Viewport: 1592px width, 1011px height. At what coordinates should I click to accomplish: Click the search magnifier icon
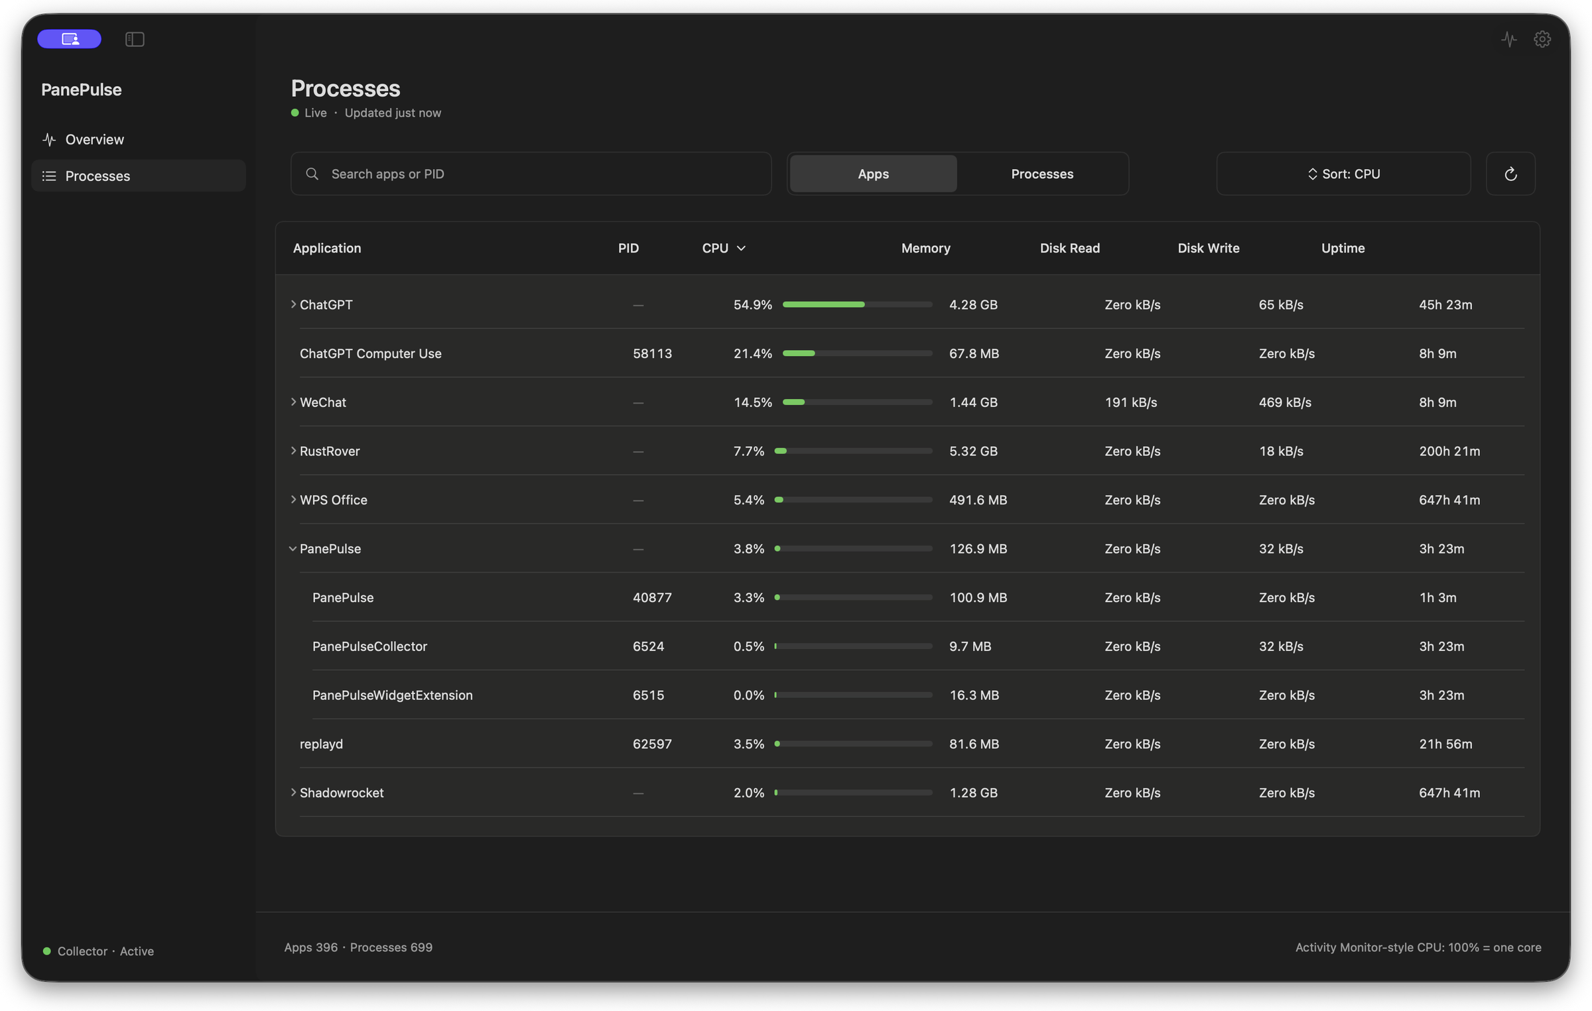(312, 174)
